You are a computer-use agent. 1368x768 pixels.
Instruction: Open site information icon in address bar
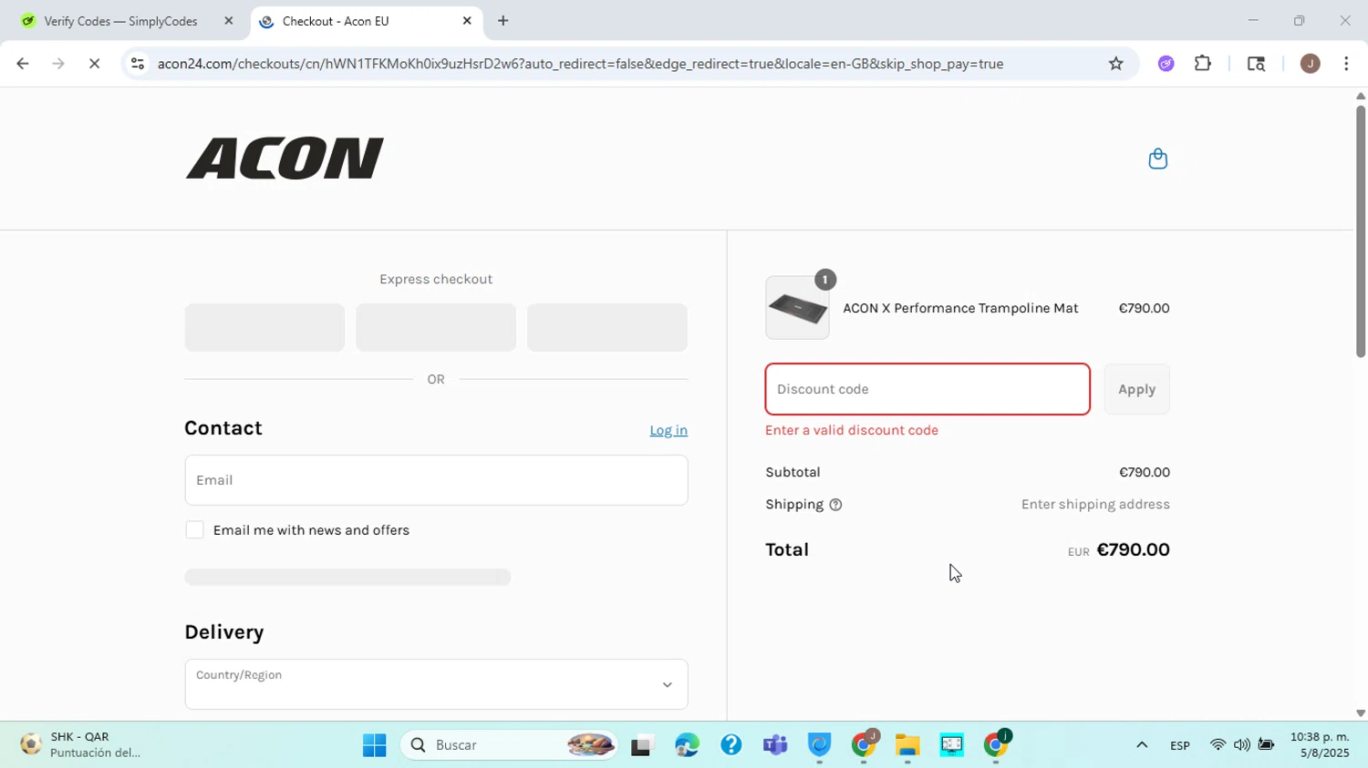tap(138, 64)
